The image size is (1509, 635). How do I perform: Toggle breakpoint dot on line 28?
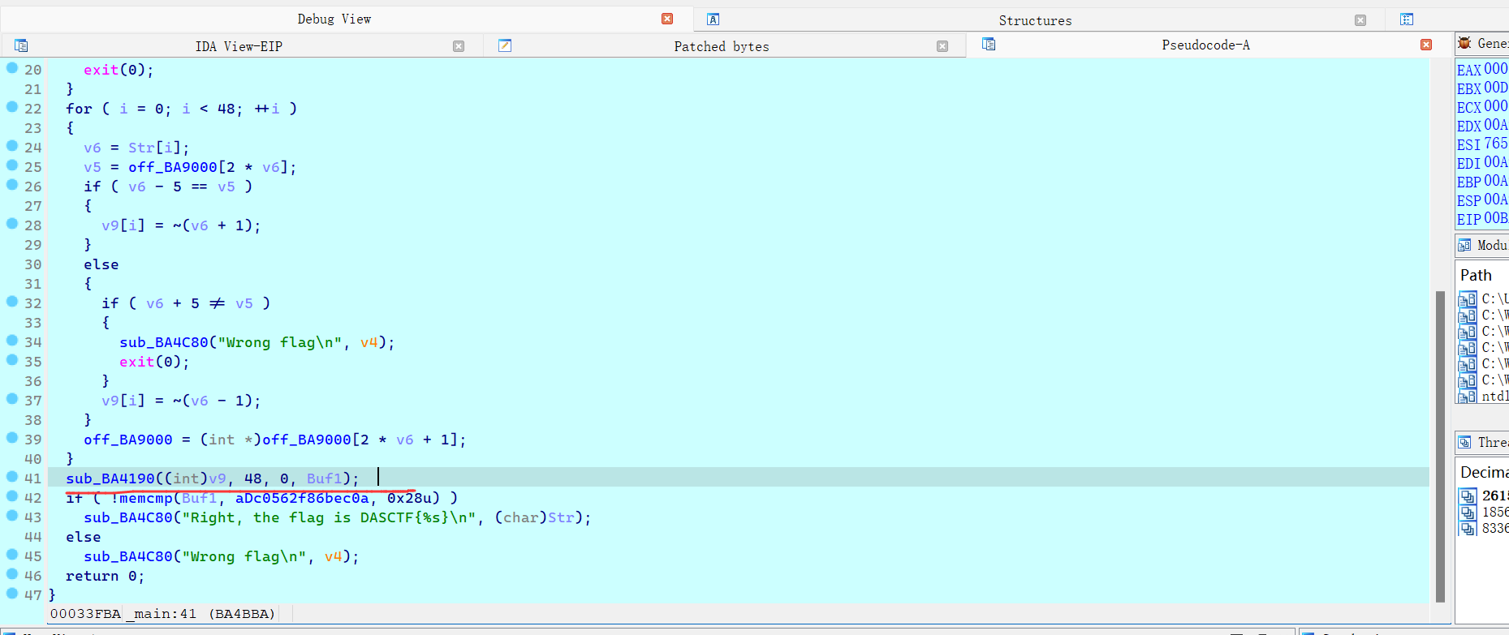pos(12,224)
